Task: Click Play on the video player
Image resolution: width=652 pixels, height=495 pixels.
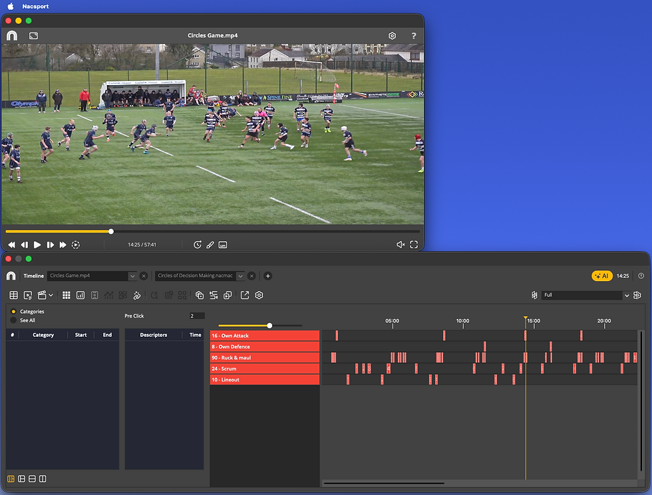Action: pyautogui.click(x=37, y=245)
